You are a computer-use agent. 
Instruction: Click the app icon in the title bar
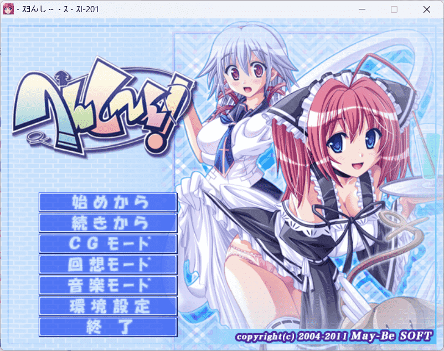point(8,9)
